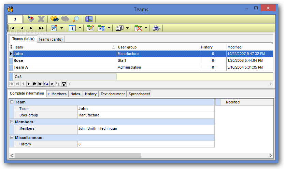Click the Staff user group cell
The image size is (285, 170).
158,60
